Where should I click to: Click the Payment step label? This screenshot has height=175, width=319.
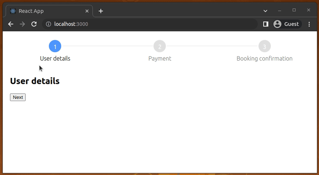pyautogui.click(x=159, y=58)
